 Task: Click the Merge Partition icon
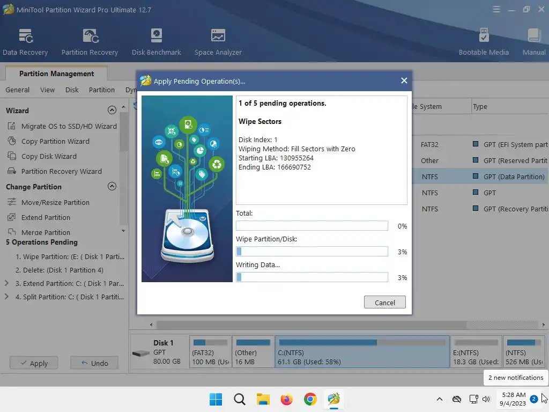[x=12, y=232]
